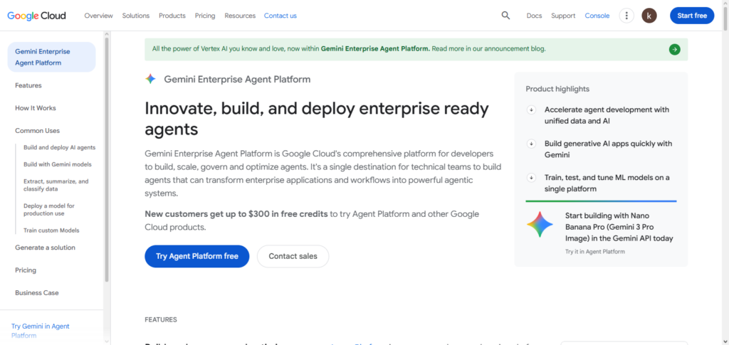Viewport: 729px width, 345px height.
Task: Go to Support in the header
Action: click(x=563, y=16)
